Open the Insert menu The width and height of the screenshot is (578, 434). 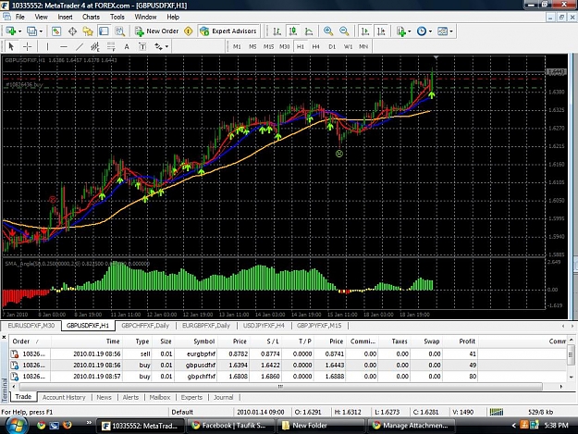pyautogui.click(x=65, y=17)
